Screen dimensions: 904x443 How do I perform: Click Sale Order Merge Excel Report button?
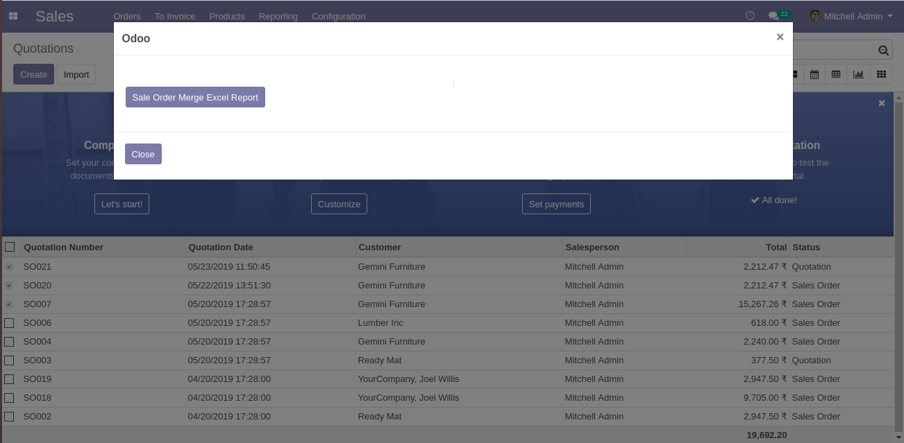[x=195, y=98]
